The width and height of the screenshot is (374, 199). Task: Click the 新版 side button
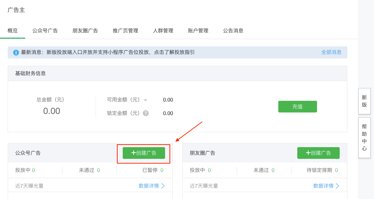tap(364, 101)
